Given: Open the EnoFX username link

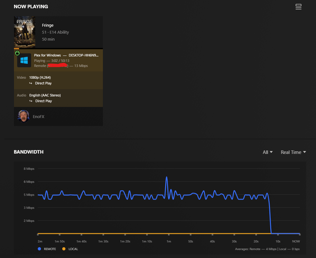Looking at the screenshot, I should click(x=38, y=117).
